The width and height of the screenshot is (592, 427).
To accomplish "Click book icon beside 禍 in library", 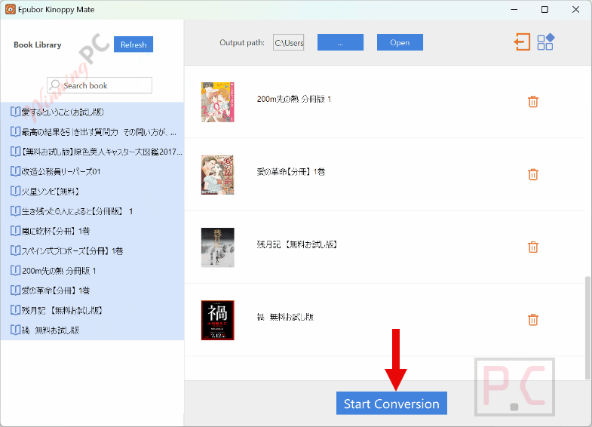I will [16, 330].
